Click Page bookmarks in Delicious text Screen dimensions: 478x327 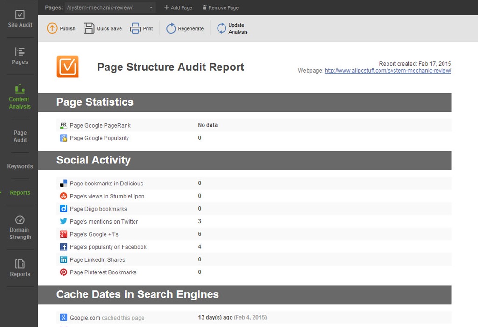(x=106, y=184)
